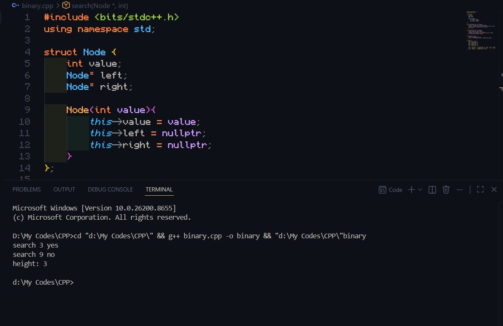The height and width of the screenshot is (326, 503).
Task: Open the PROBLEMS panel tab
Action: (x=27, y=189)
